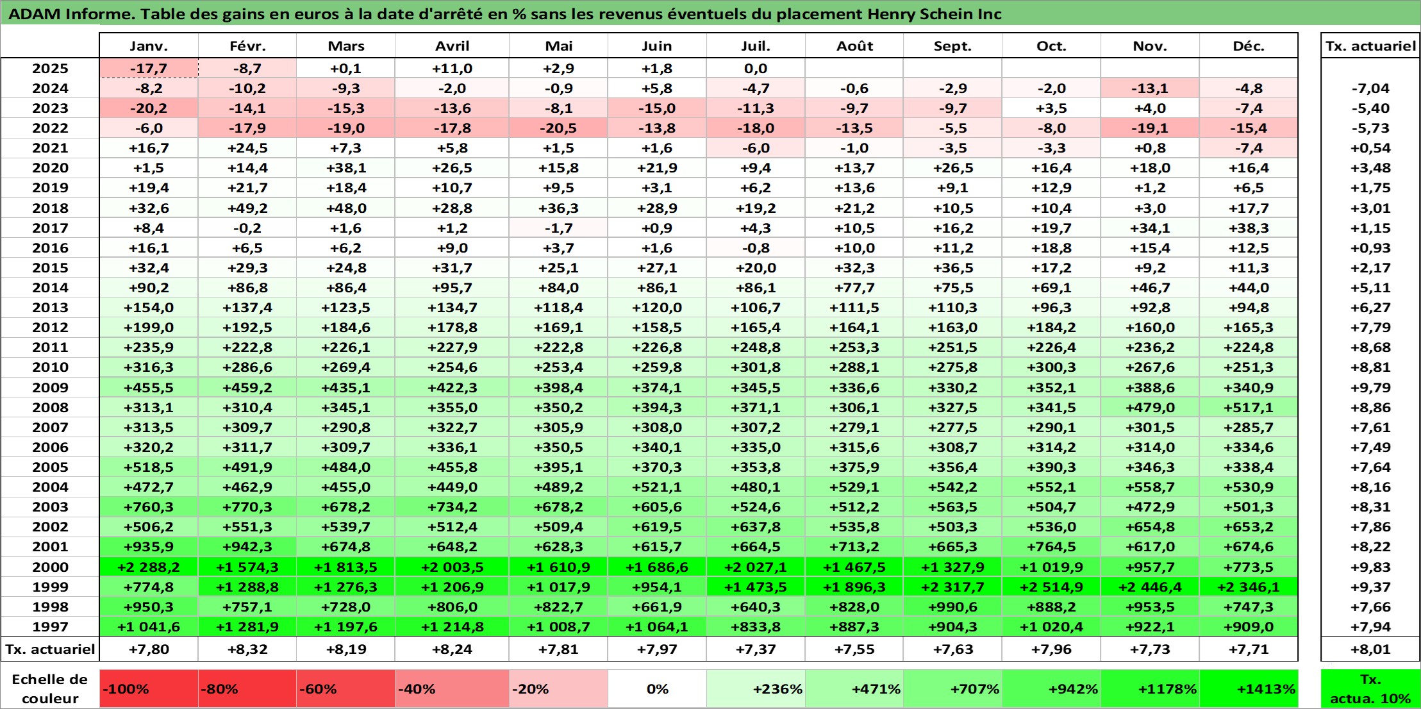Select the 'Déc.' column header
Image resolution: width=1421 pixels, height=709 pixels.
click(x=1249, y=46)
